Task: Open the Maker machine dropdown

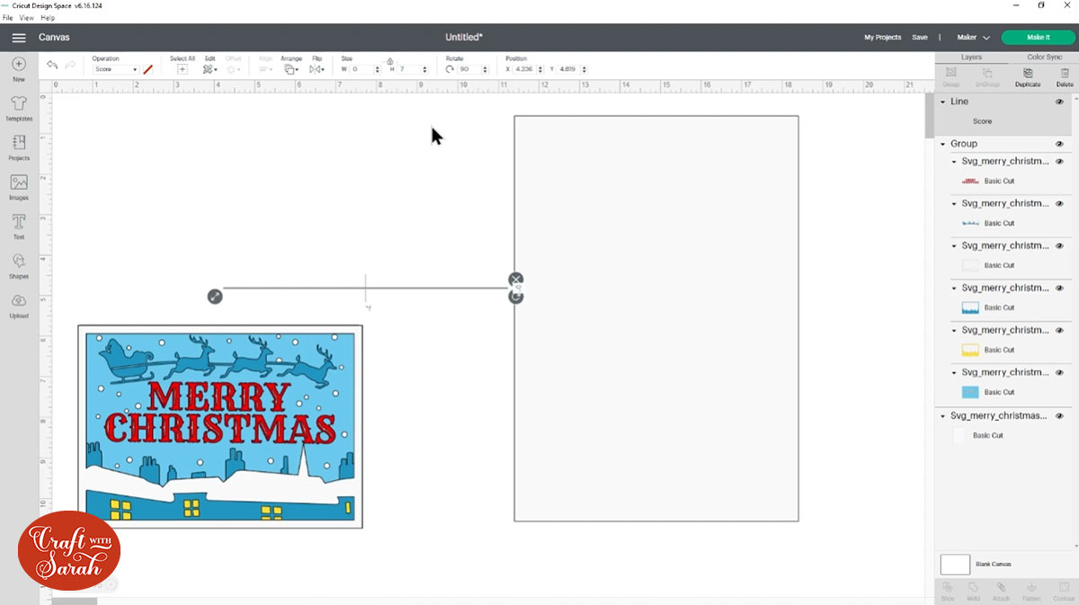Action: (973, 38)
